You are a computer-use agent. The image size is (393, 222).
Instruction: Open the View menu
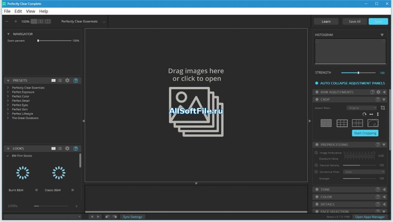click(x=30, y=11)
